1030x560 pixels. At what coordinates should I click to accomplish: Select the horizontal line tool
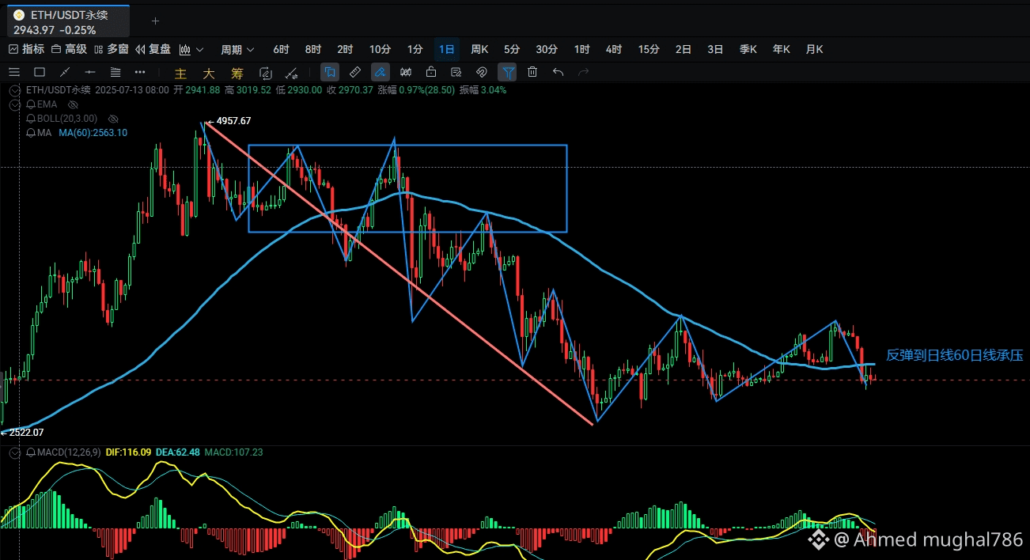coord(89,72)
